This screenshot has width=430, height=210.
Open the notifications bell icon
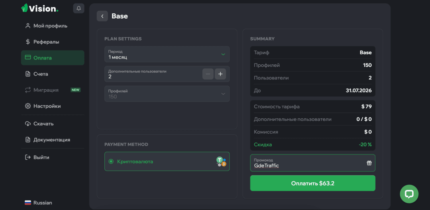click(x=79, y=8)
